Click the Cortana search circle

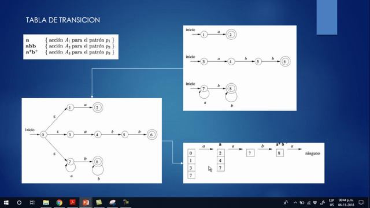click(19, 202)
